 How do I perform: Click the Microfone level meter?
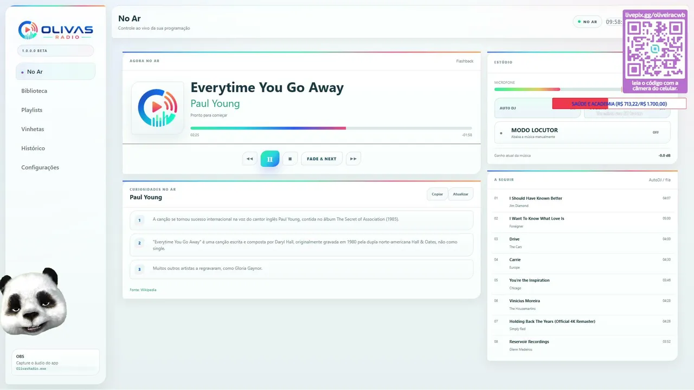tap(558, 89)
